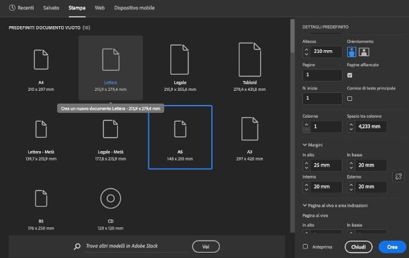This screenshot has width=409, height=258.
Task: Choose the B5 preset icon
Action: pyautogui.click(x=41, y=199)
